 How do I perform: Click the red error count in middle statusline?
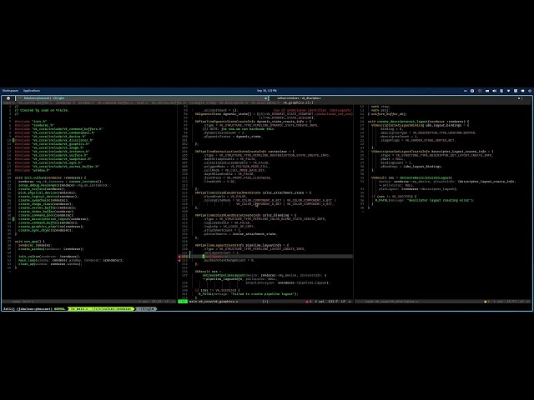pyautogui.click(x=309, y=302)
